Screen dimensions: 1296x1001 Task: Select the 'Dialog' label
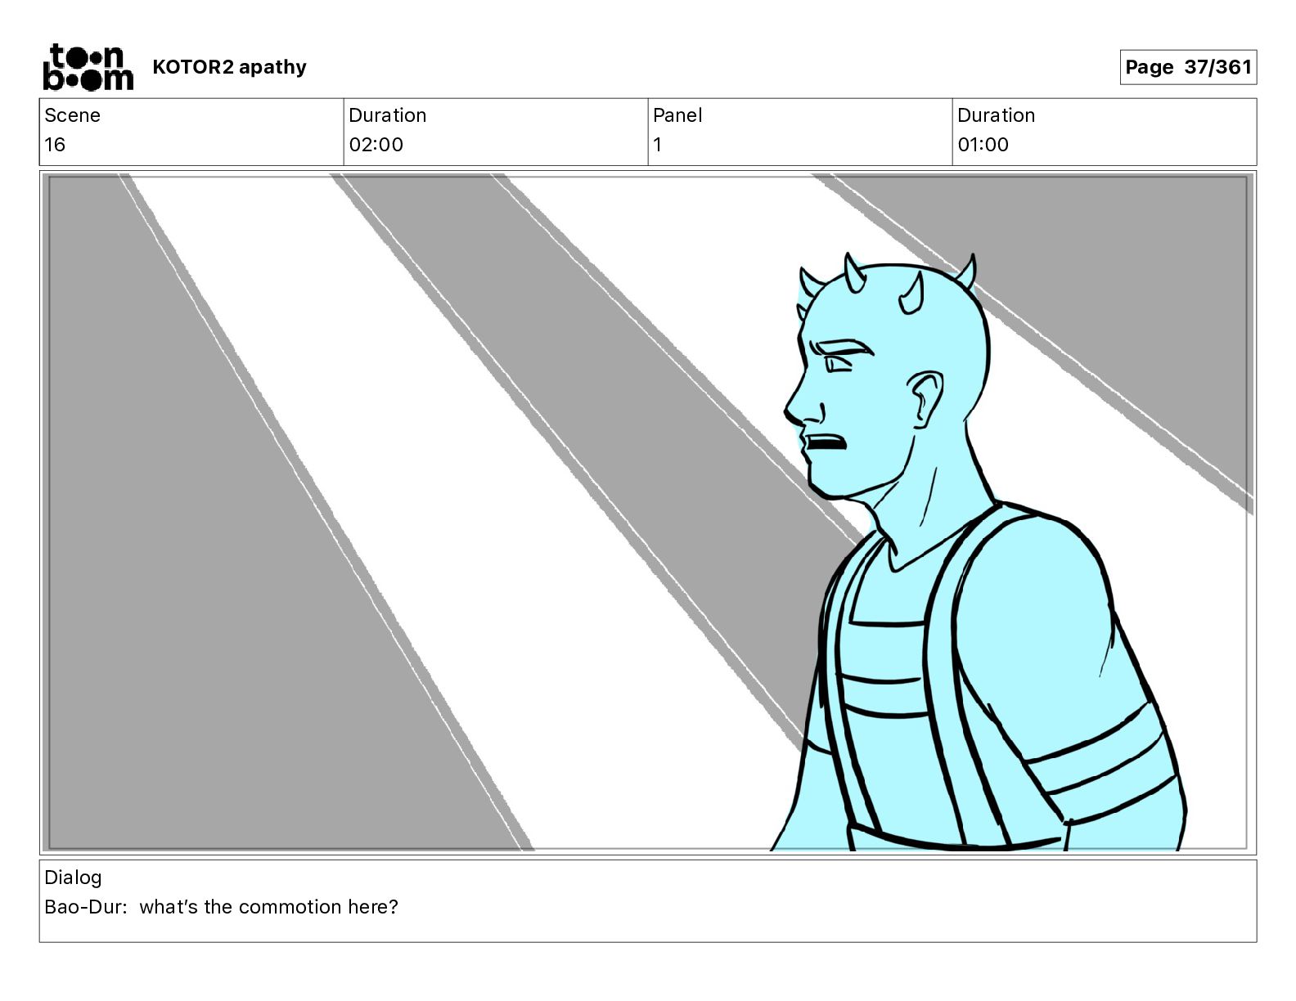[x=73, y=878]
